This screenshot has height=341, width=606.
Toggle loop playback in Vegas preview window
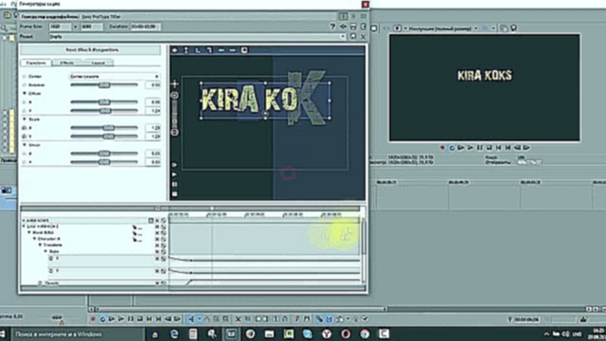tap(452, 148)
